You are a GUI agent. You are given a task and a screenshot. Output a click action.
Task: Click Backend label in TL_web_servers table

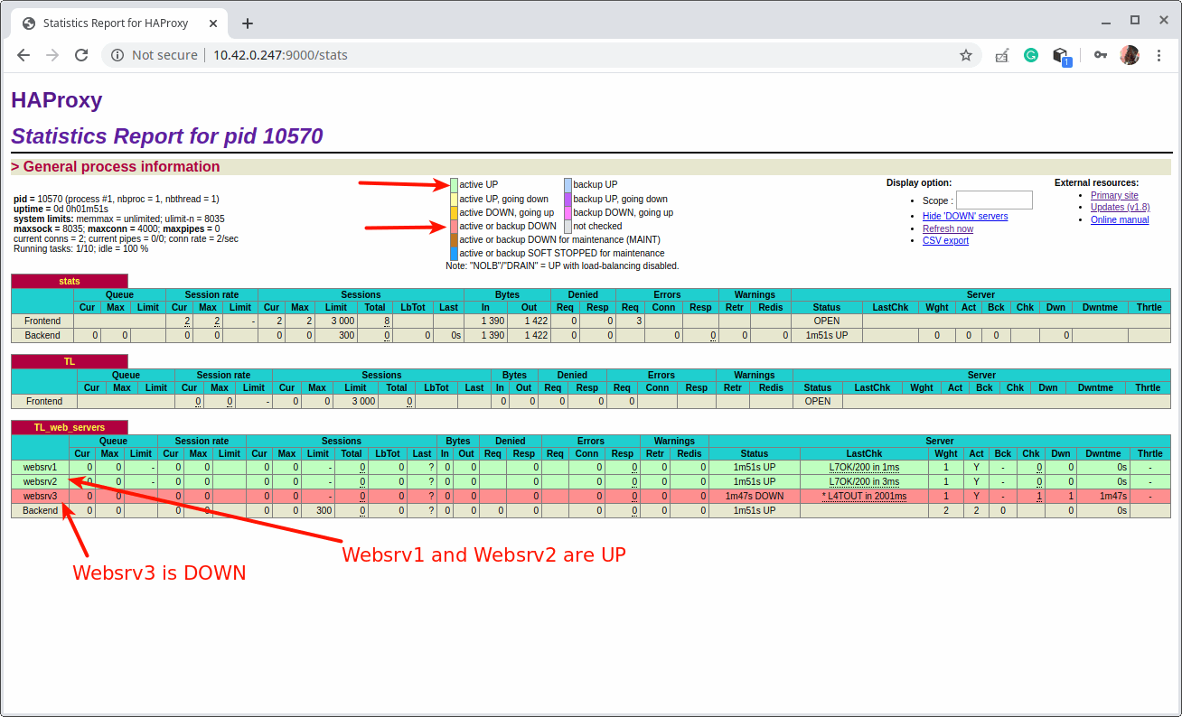[41, 511]
